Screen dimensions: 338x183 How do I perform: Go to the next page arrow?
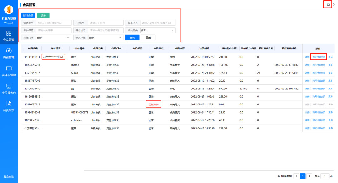(309, 176)
